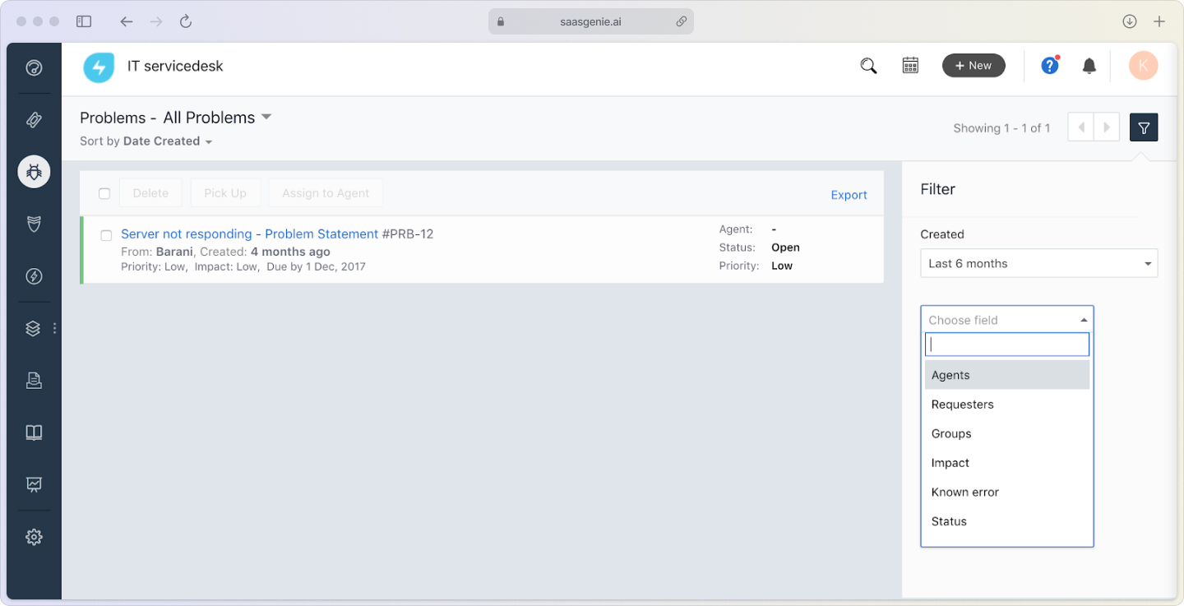Open the Created Last 6 months dropdown
This screenshot has width=1184, height=606.
[x=1038, y=263]
